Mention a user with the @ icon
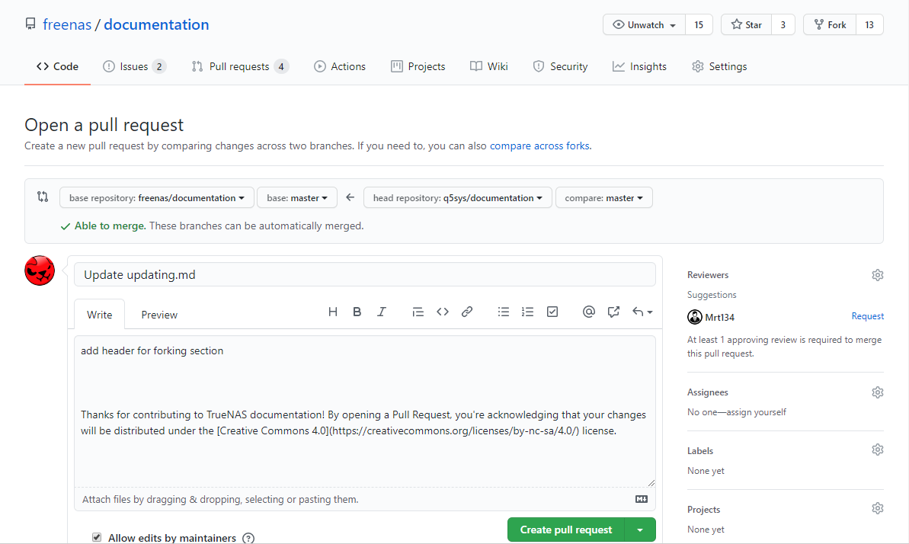Screen dimensions: 909x544 (x=588, y=312)
